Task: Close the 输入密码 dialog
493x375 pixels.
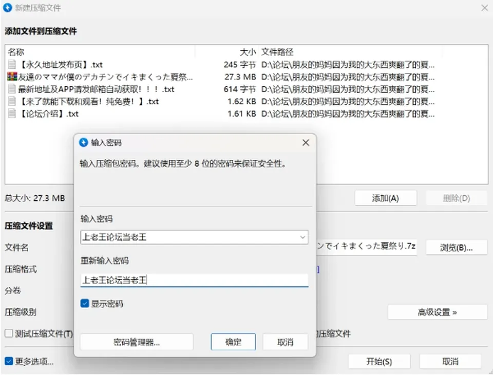Action: (x=306, y=142)
